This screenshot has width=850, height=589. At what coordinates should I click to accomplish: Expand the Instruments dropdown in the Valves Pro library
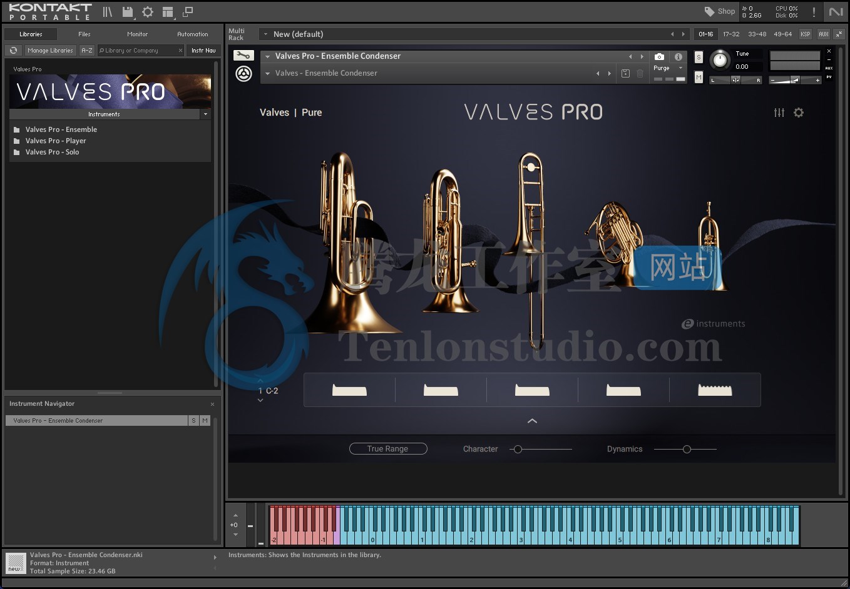point(204,114)
